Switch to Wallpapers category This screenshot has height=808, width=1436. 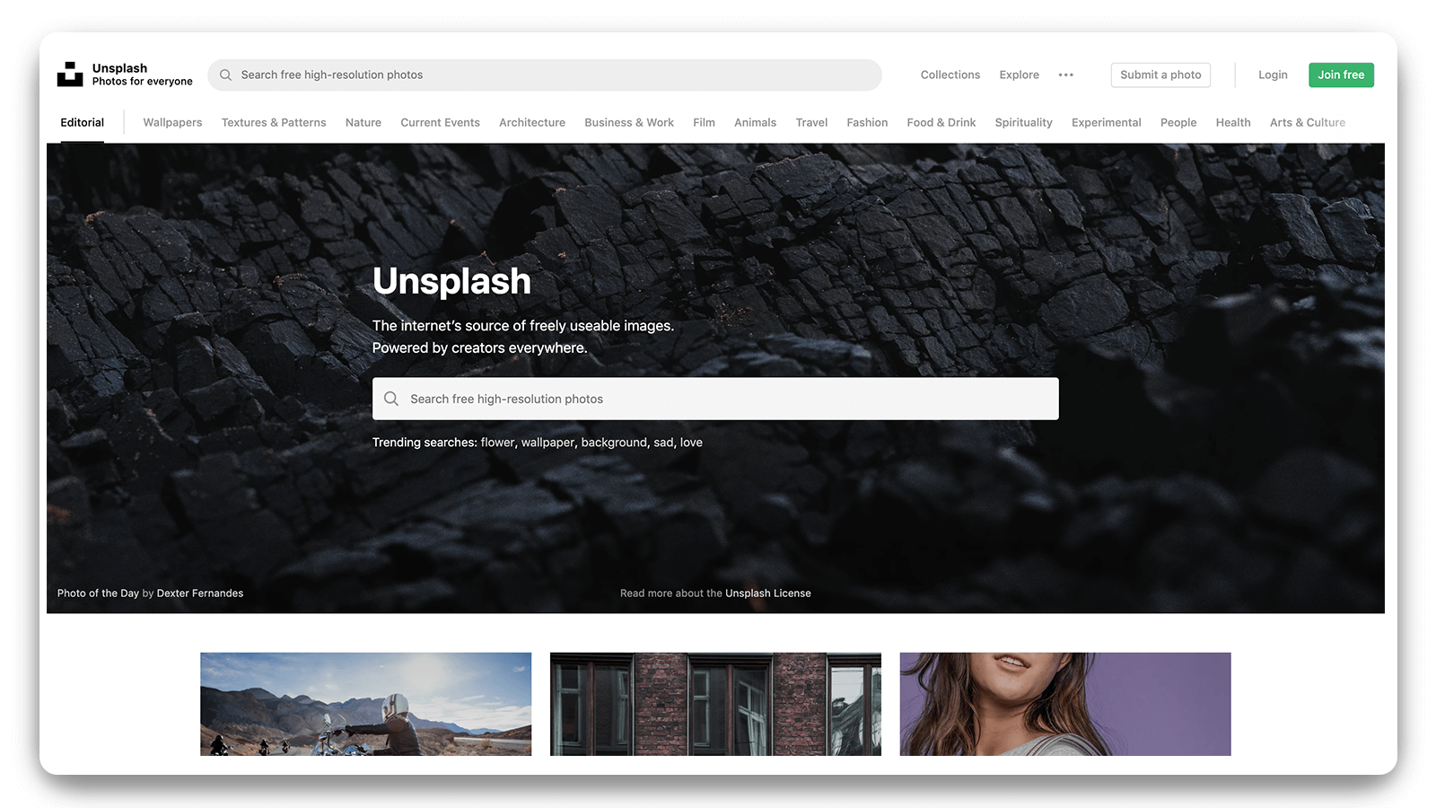click(172, 123)
